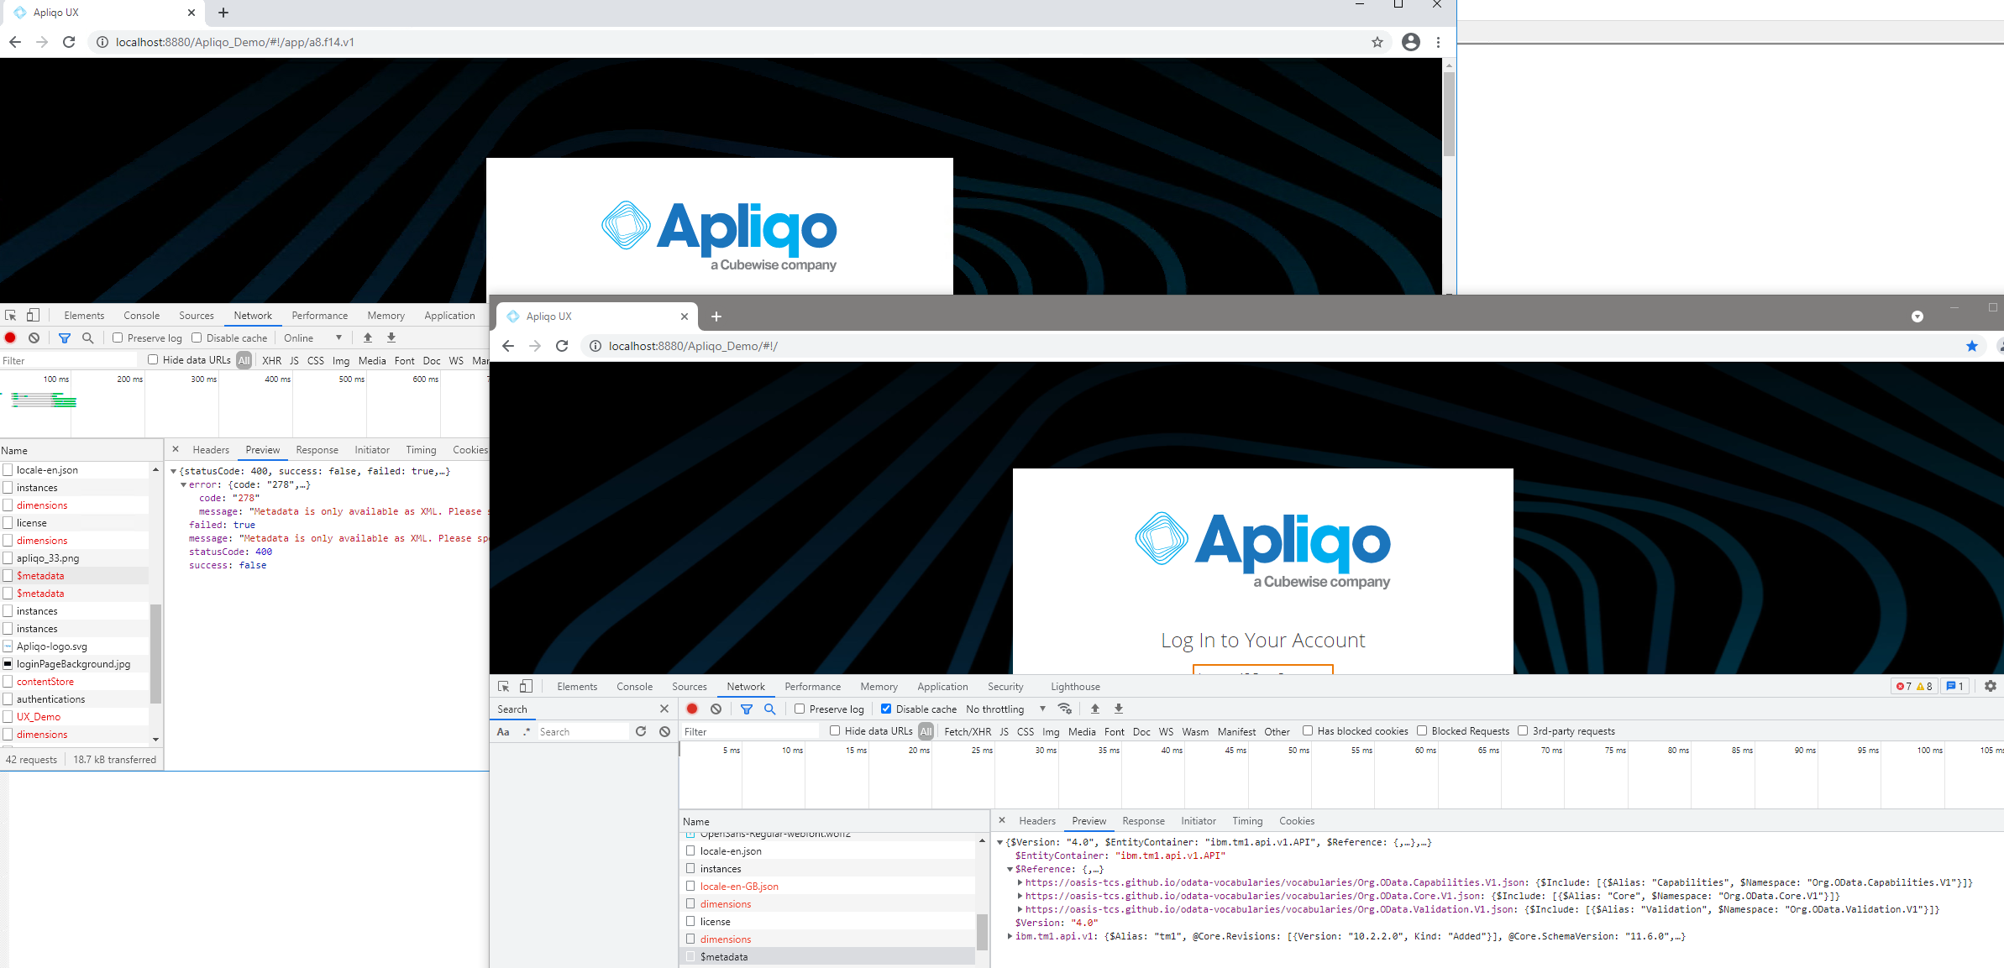Screen dimensions: 2004x968
Task: Toggle the filter funnel in back window DevTools
Action: 65,337
